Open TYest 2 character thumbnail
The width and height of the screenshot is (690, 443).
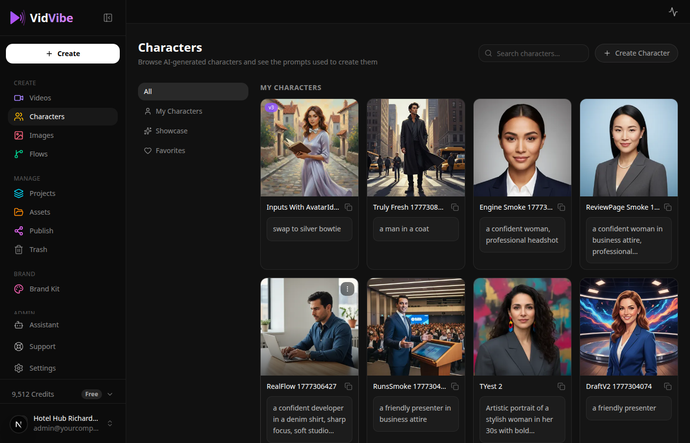(522, 327)
